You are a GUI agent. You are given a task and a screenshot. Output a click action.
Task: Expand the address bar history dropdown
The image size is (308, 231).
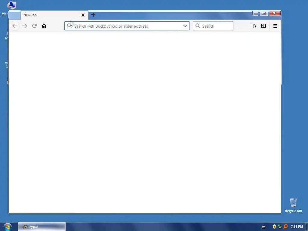185,26
